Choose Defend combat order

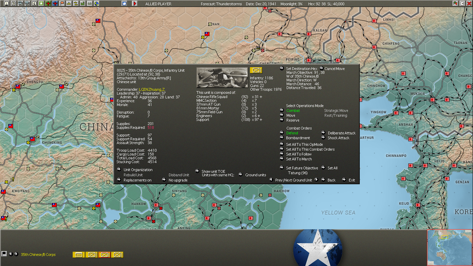click(292, 133)
